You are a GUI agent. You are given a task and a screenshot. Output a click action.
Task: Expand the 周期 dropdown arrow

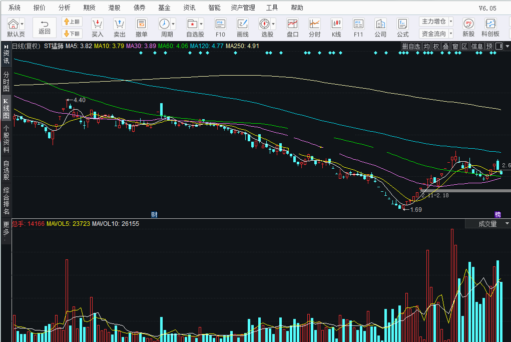173,24
